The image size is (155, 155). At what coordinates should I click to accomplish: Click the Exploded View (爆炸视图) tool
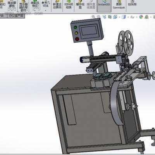(x=80, y=5)
